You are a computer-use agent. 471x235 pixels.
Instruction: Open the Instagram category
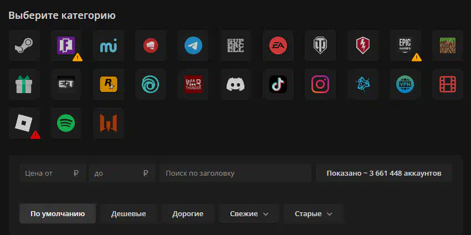click(x=320, y=84)
